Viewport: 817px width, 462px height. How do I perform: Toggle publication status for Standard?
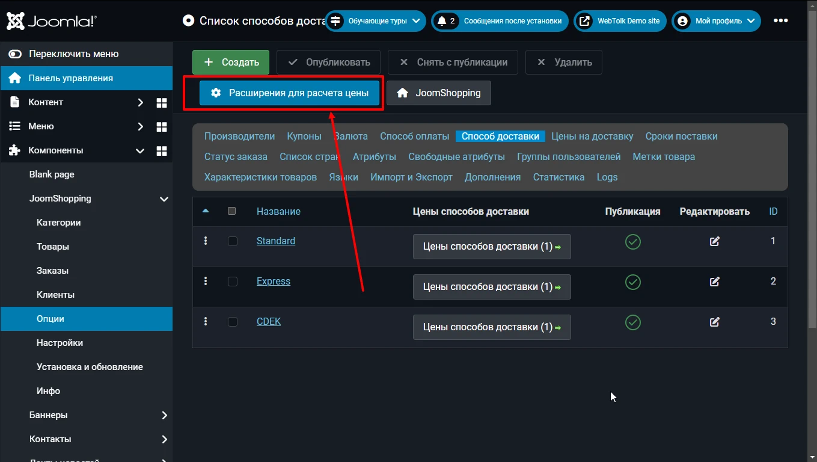[633, 242]
